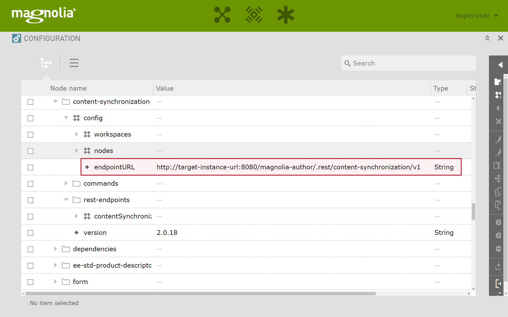Collapse the rest-endpoints folder
The height and width of the screenshot is (317, 508).
(x=66, y=200)
